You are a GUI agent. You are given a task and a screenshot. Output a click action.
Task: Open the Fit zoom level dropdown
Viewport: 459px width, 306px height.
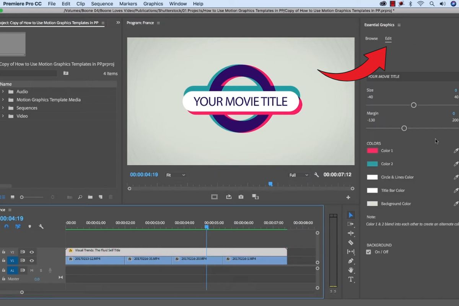tap(176, 175)
